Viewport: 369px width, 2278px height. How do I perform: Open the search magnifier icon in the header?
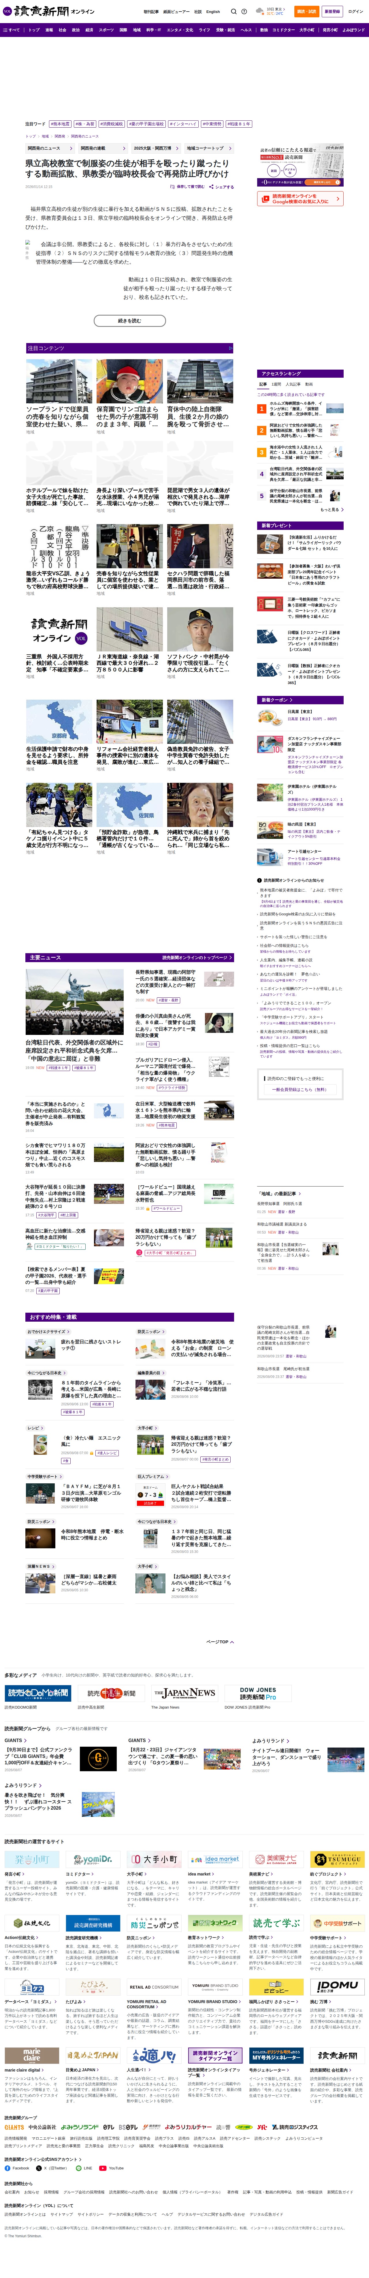point(234,12)
